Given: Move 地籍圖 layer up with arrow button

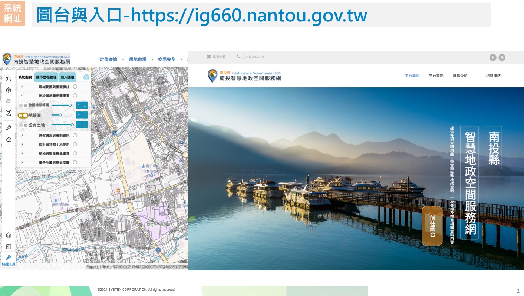Looking at the screenshot, I should (79, 115).
